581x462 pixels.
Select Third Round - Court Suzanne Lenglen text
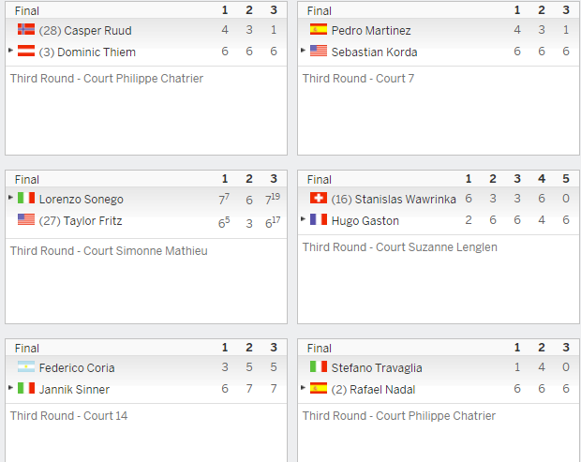tap(400, 247)
